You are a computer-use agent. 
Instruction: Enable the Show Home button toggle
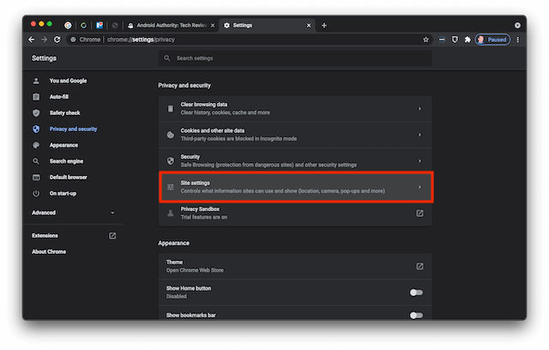(416, 293)
